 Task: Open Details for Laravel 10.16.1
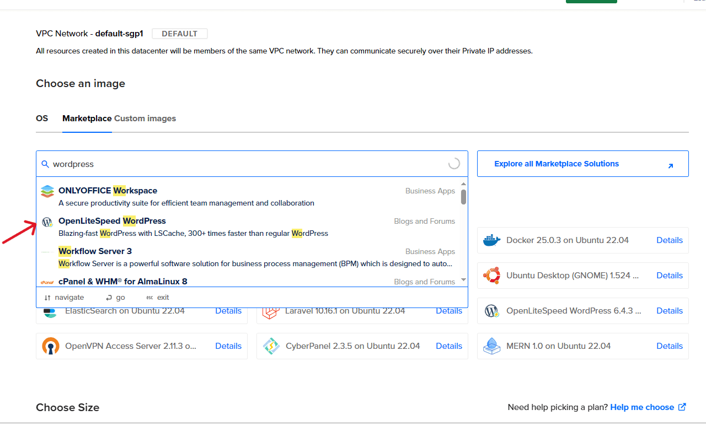pyautogui.click(x=449, y=311)
